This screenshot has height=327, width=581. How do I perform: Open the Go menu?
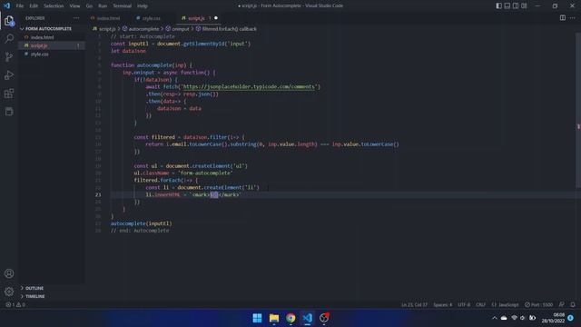89,6
